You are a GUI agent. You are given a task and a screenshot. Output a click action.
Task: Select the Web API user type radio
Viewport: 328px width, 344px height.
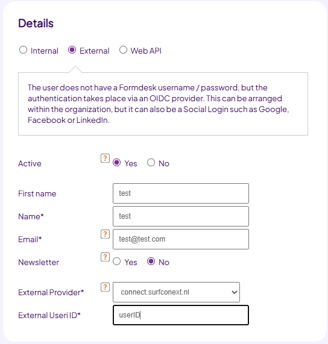(x=123, y=50)
